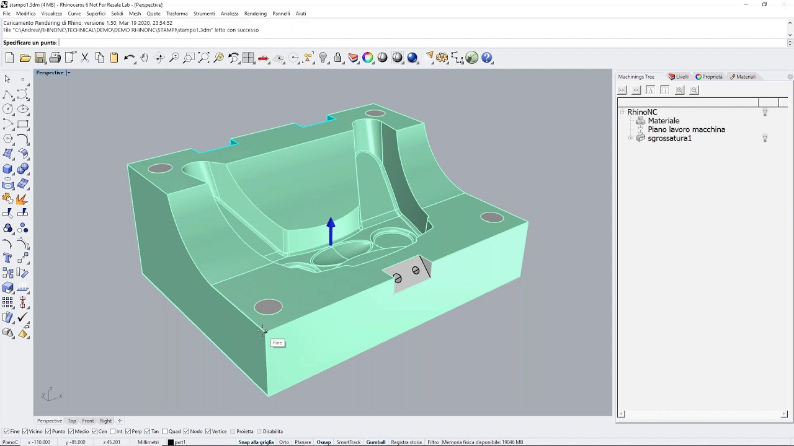Toggle visibility bulb for RhinoNC row
Screen dimensions: 794x446
click(x=765, y=112)
